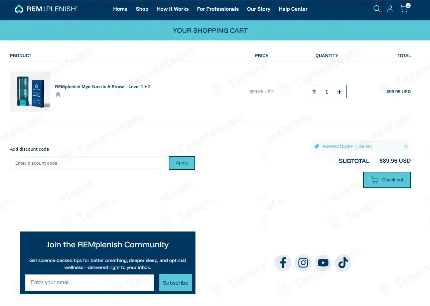The width and height of the screenshot is (430, 306).
Task: Decrease quantity using trash icon in stepper
Action: click(x=314, y=92)
